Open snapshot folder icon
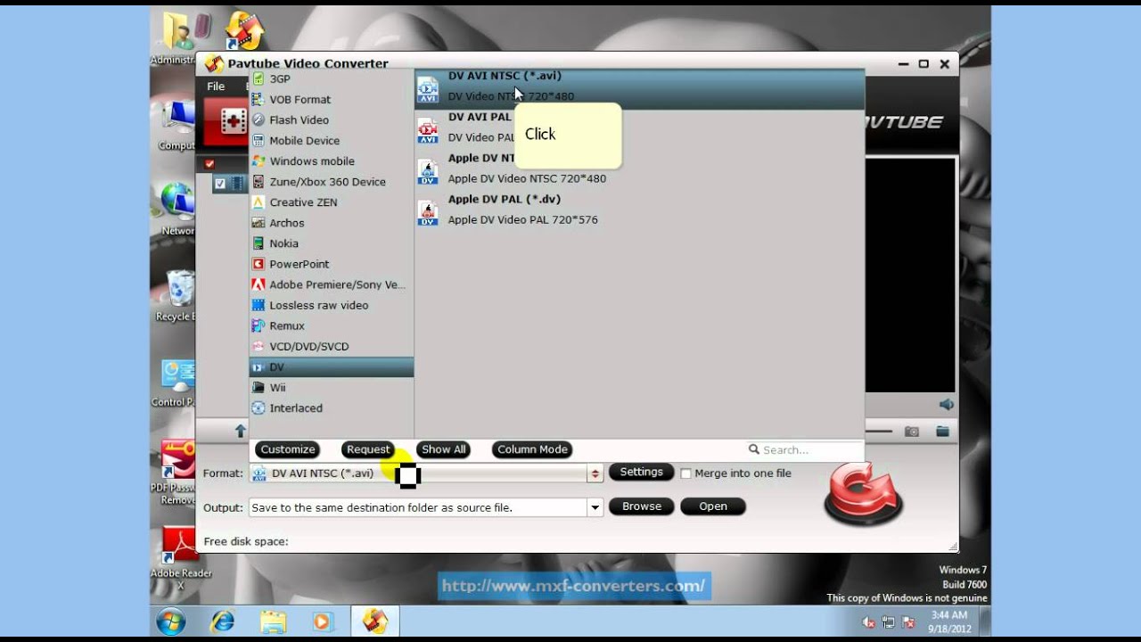 (x=942, y=432)
